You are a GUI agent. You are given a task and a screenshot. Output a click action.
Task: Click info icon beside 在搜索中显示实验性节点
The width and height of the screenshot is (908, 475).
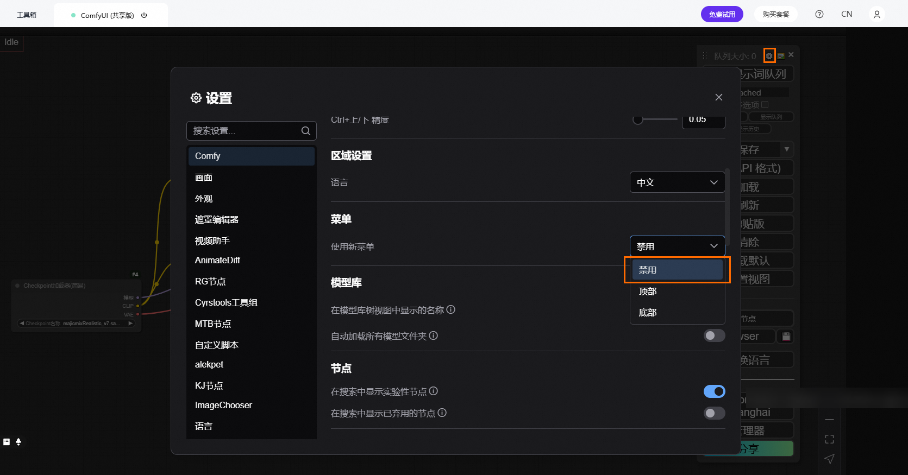click(x=434, y=391)
